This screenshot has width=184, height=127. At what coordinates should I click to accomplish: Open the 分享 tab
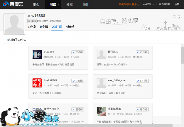pyautogui.click(x=70, y=5)
